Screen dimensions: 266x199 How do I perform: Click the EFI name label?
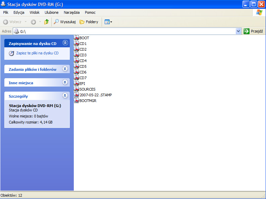[x=82, y=84]
